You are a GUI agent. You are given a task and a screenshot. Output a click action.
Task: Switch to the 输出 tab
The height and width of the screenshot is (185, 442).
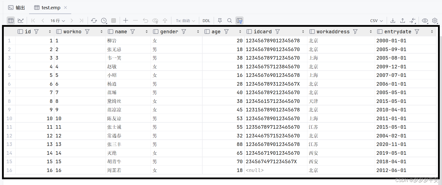[x=17, y=8]
